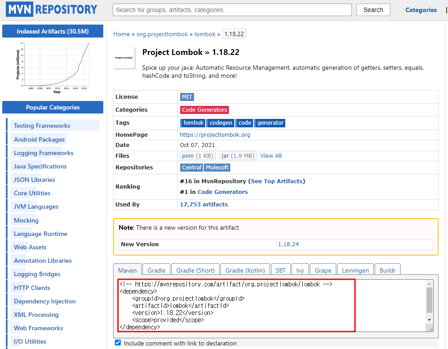The width and height of the screenshot is (448, 349).
Task: Open the Mulesoft repository badge
Action: [x=217, y=168]
